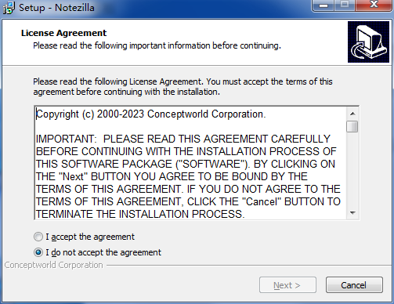Click the "License Agreement" heading
This screenshot has width=394, height=304.
point(63,33)
